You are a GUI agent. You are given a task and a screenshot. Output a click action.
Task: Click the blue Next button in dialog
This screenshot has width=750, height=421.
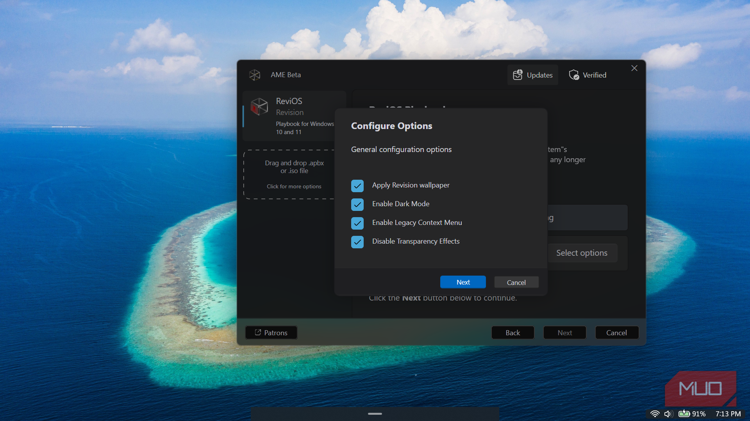click(x=463, y=282)
